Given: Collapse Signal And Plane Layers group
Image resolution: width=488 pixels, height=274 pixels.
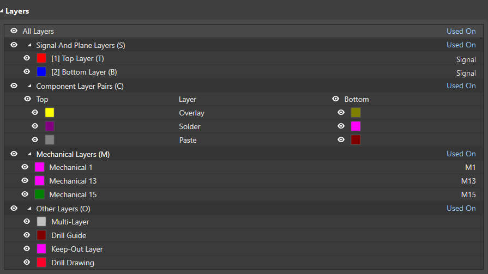Looking at the screenshot, I should (x=29, y=45).
